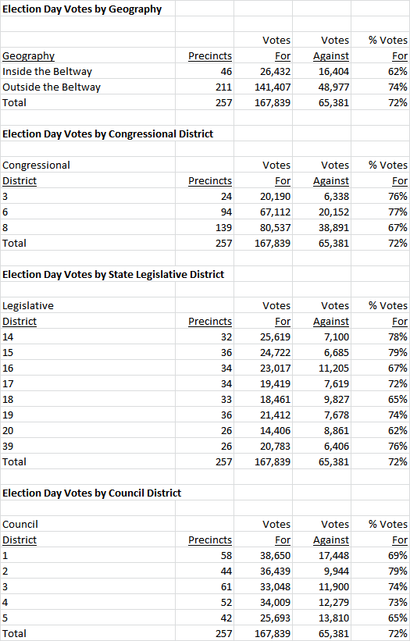410x641 pixels.
Task: Select the 'Election Day Votes by Geography' title cell
Action: (x=82, y=9)
